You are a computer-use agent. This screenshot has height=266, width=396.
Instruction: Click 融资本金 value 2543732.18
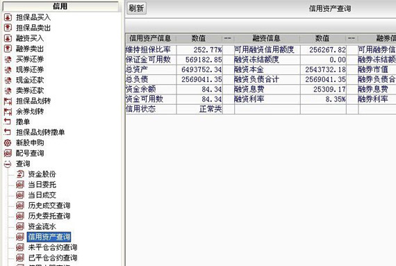[x=325, y=69]
